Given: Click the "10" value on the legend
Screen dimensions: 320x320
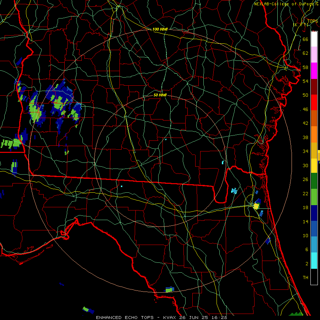Looking at the screenshot, I should coord(305,235).
